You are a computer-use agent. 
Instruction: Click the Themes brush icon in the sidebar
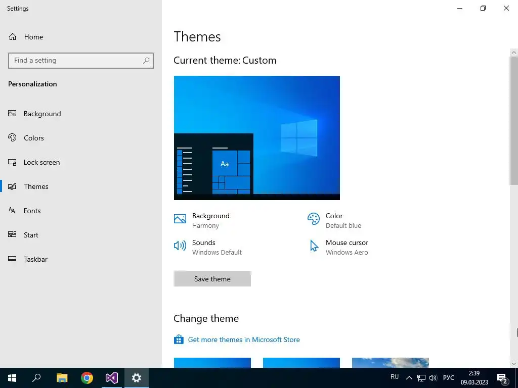point(12,186)
